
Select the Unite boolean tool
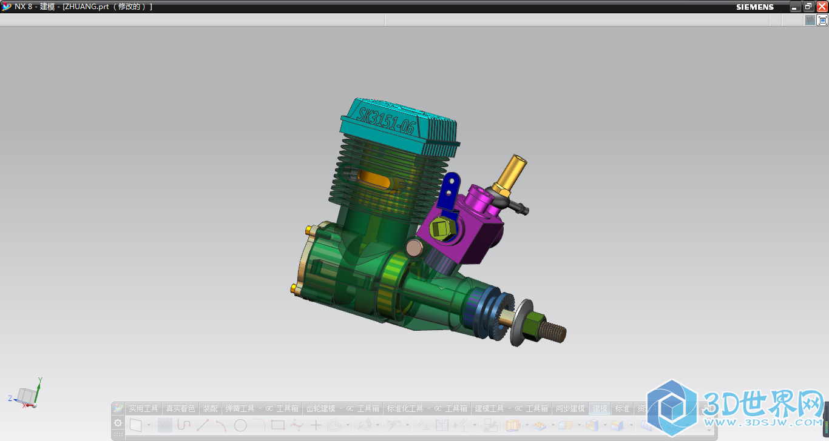[566, 425]
